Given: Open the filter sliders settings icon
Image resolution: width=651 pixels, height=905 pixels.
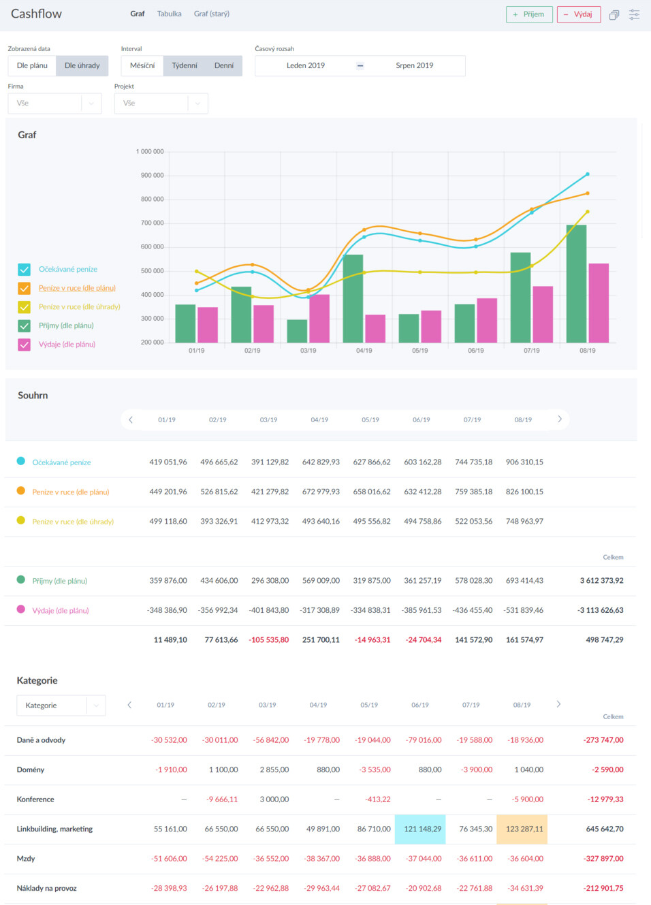Looking at the screenshot, I should 634,15.
